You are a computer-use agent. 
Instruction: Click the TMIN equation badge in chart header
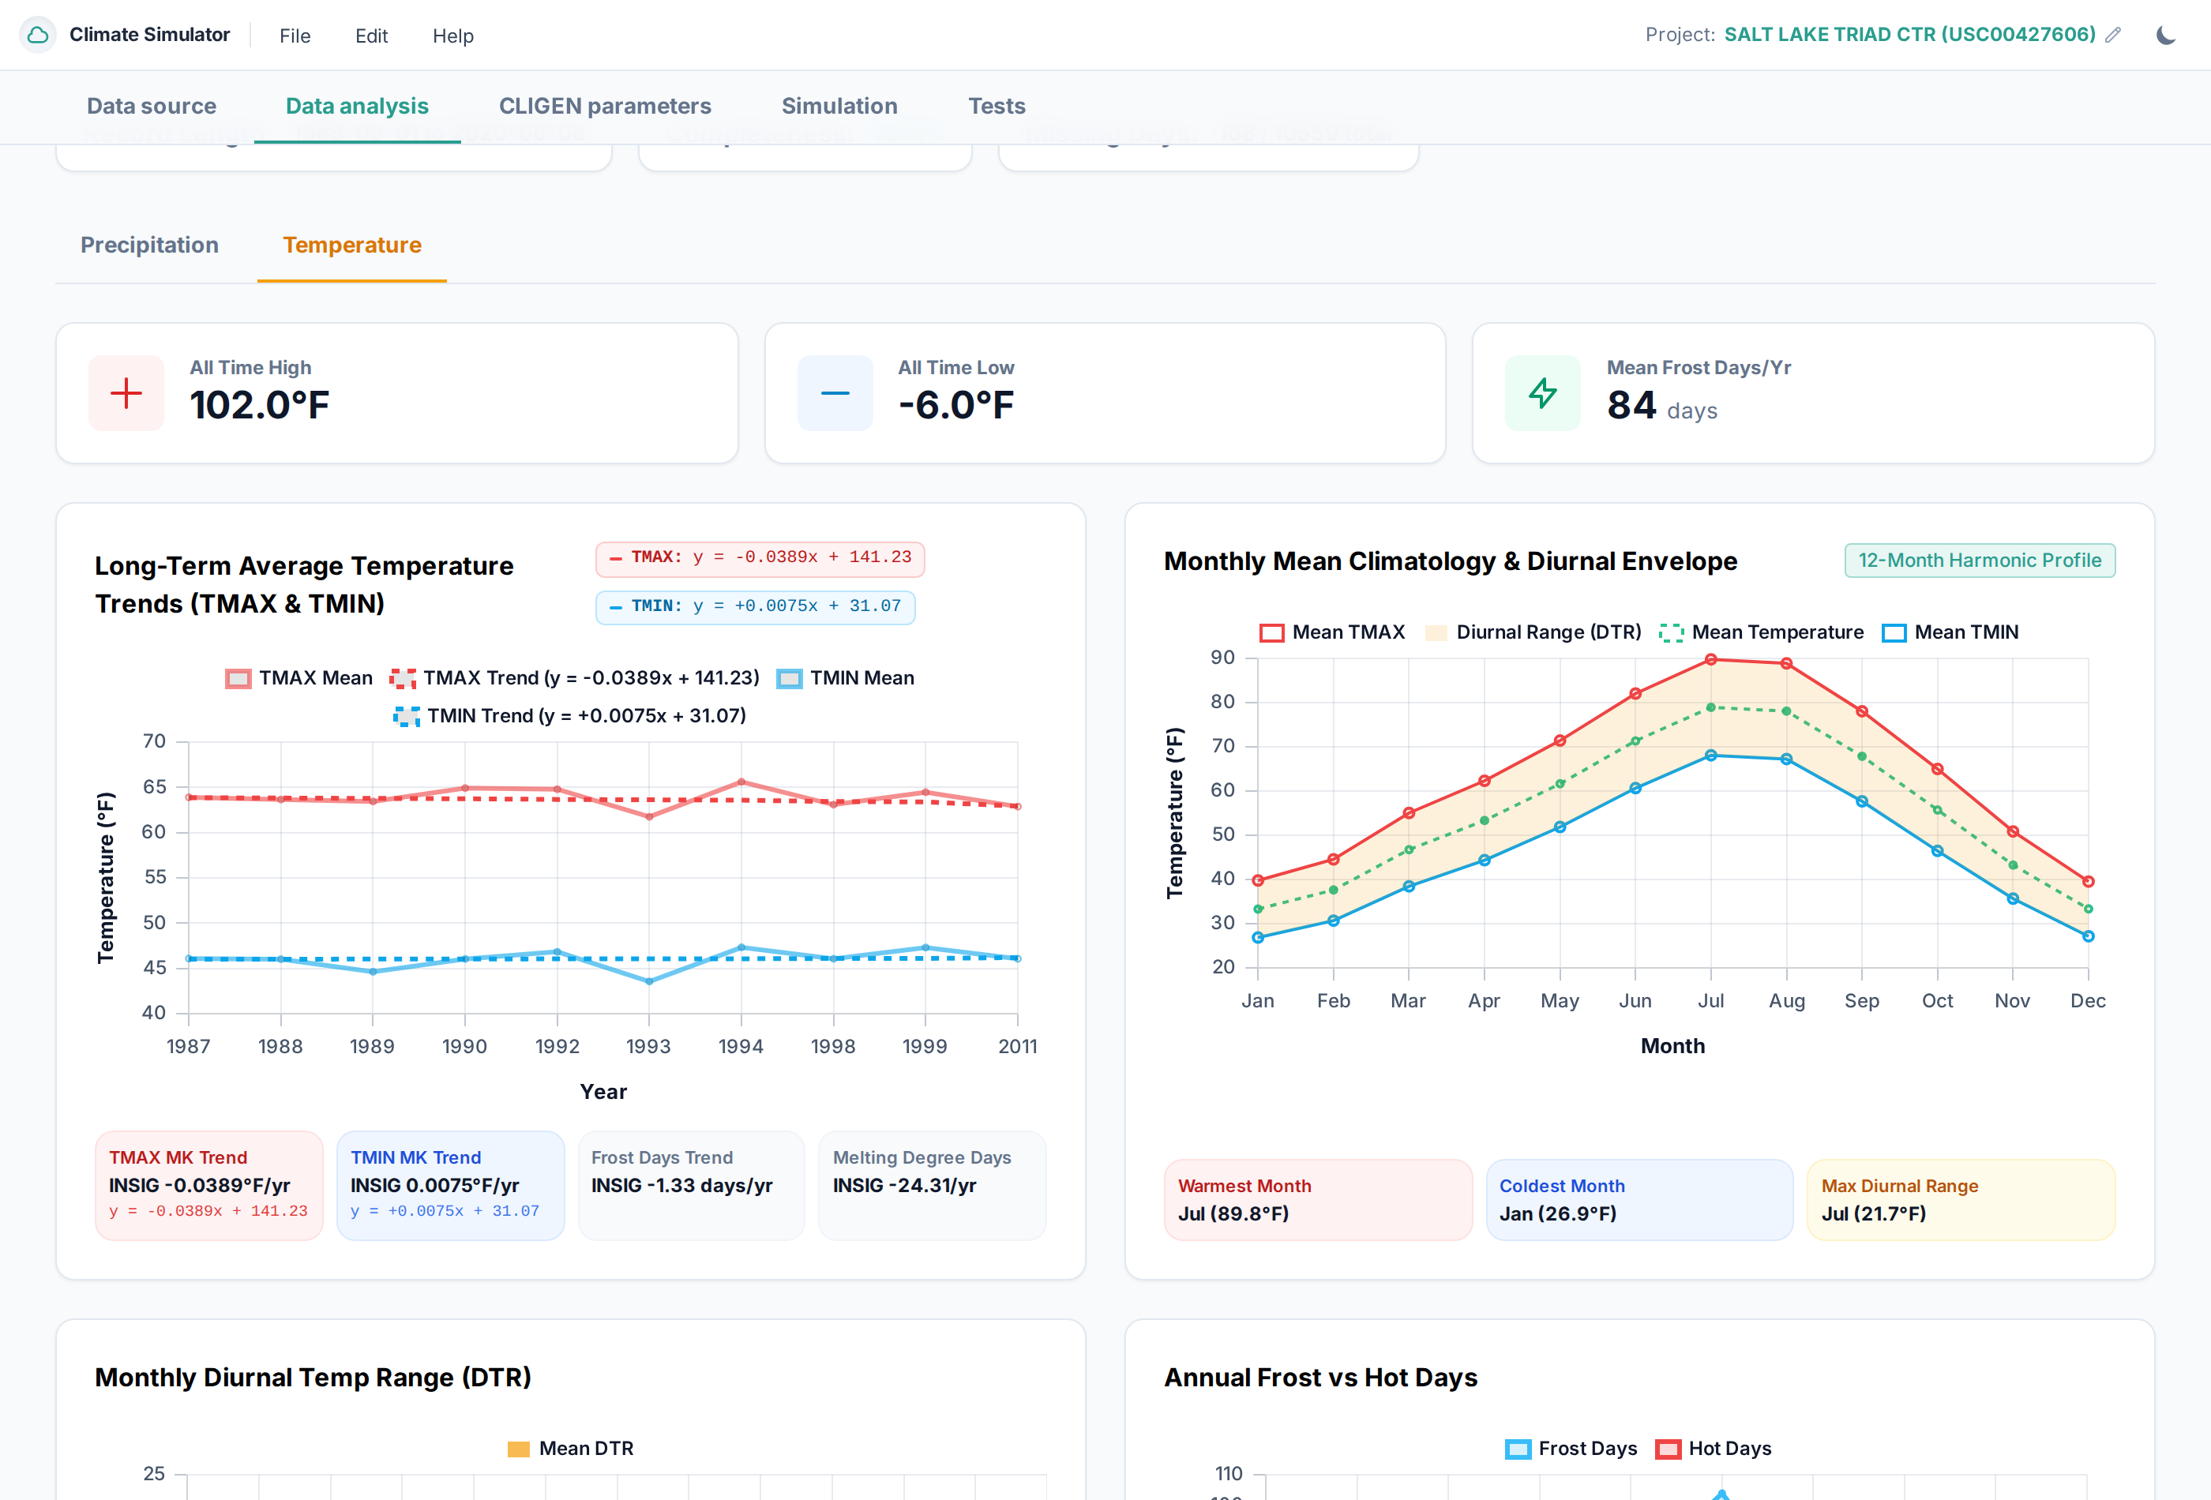click(x=756, y=607)
